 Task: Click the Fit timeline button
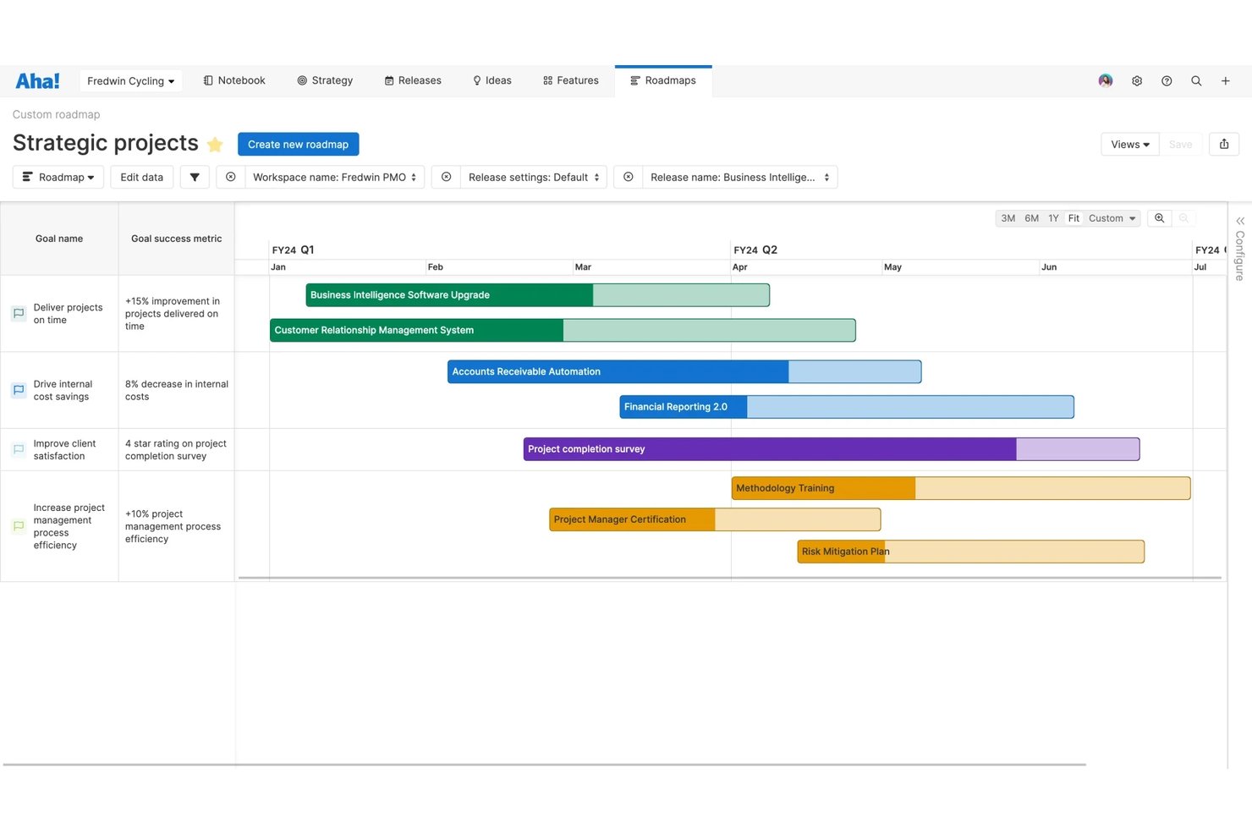pos(1074,218)
